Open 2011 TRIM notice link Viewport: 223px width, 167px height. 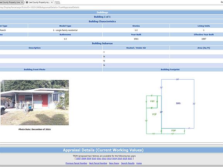click(x=99, y=158)
